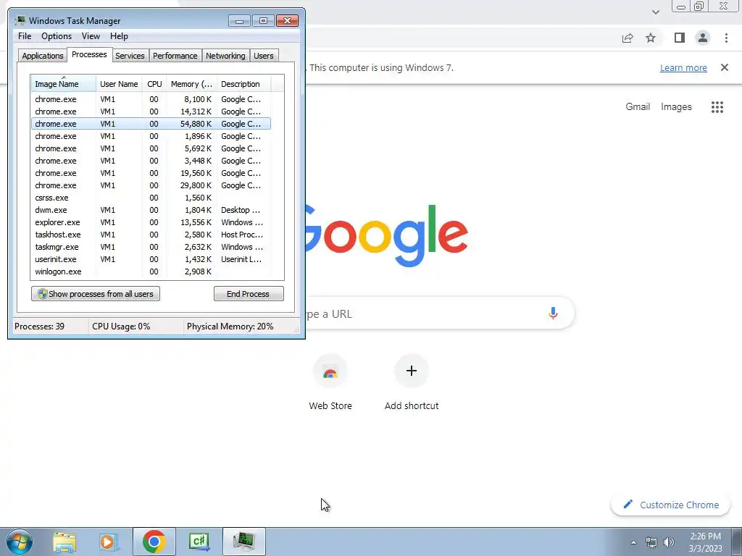Select the taskhost.exe process row
742x556 pixels.
coord(151,235)
